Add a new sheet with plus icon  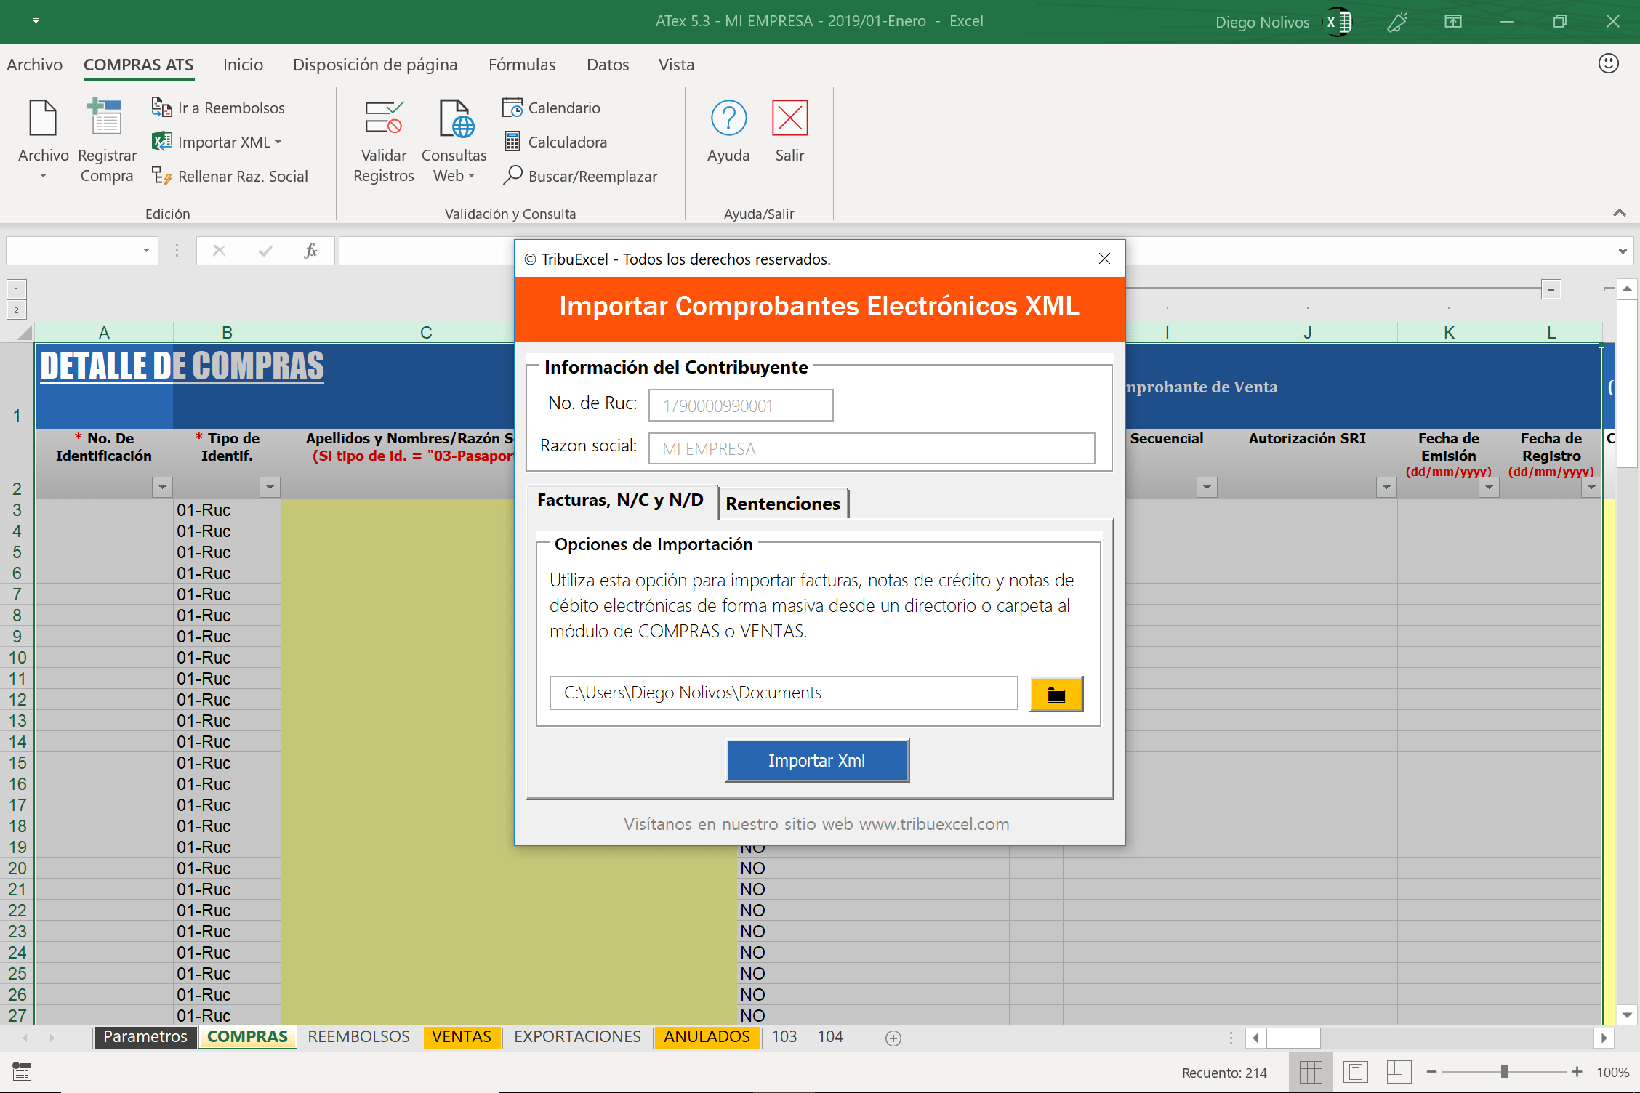[x=893, y=1038]
